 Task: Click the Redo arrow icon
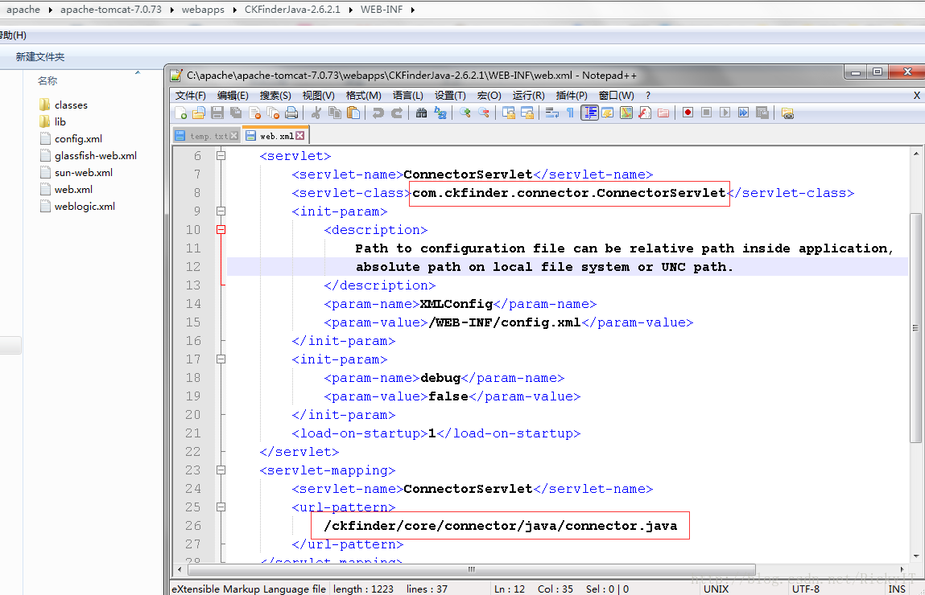(x=397, y=113)
